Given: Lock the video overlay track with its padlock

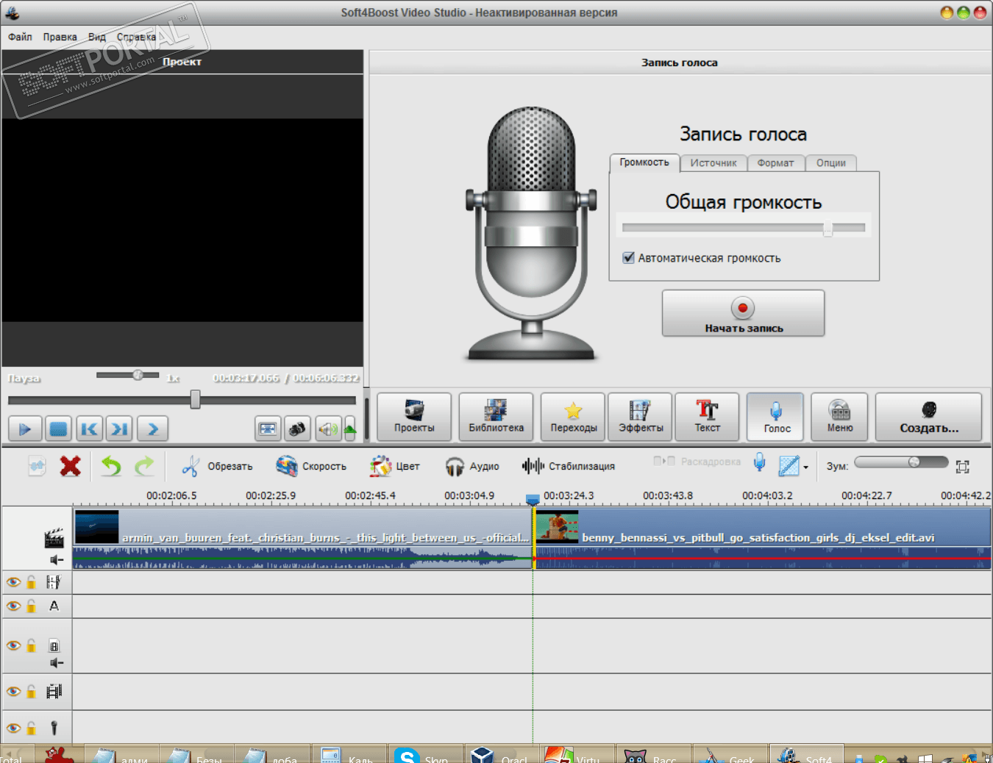Looking at the screenshot, I should click(32, 645).
